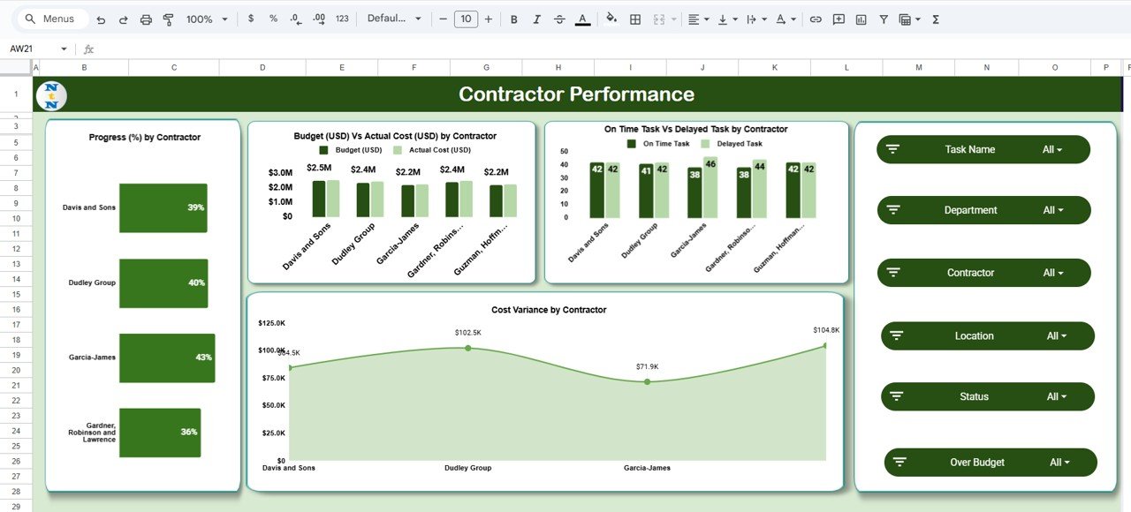
Task: Open the font size dropdown
Action: [466, 19]
